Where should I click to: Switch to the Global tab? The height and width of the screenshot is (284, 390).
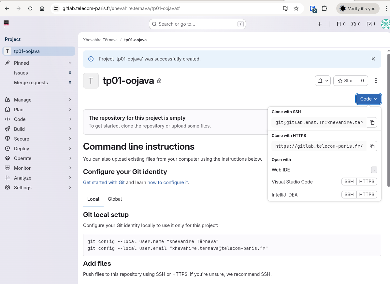115,199
